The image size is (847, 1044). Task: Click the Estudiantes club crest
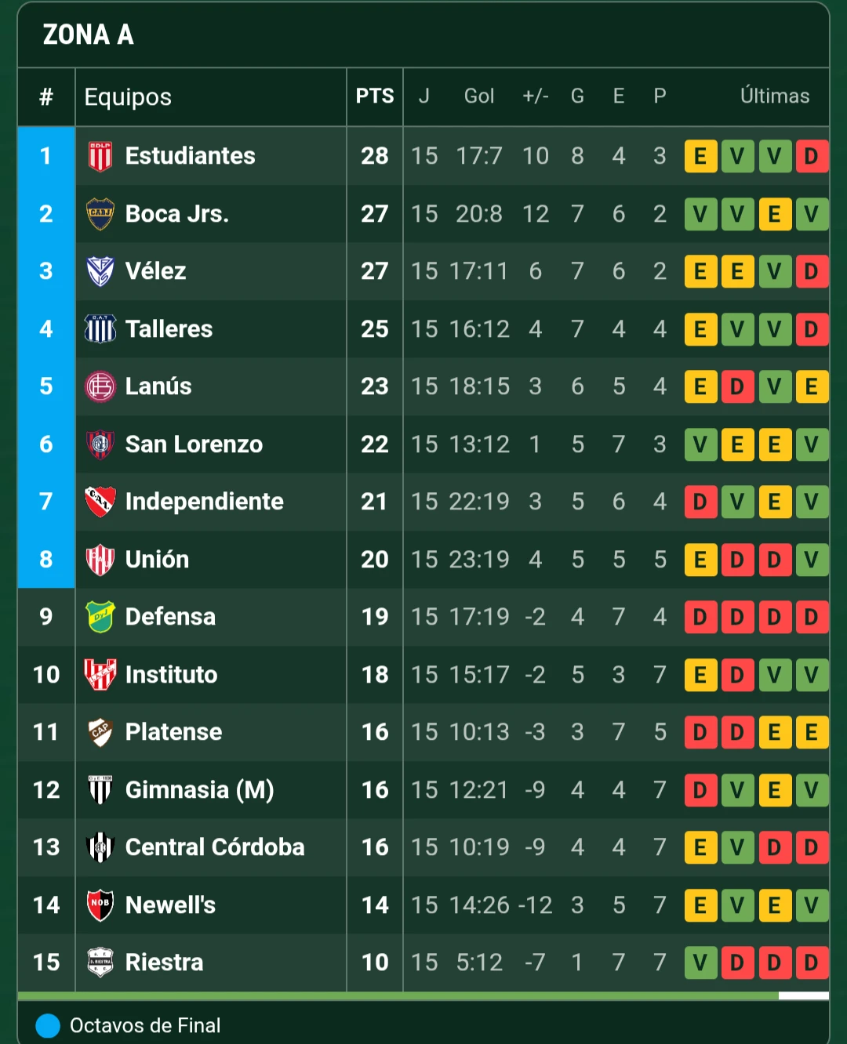point(100,156)
